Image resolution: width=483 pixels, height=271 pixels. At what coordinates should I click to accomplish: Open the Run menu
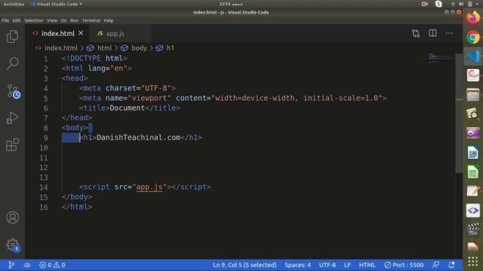[74, 20]
